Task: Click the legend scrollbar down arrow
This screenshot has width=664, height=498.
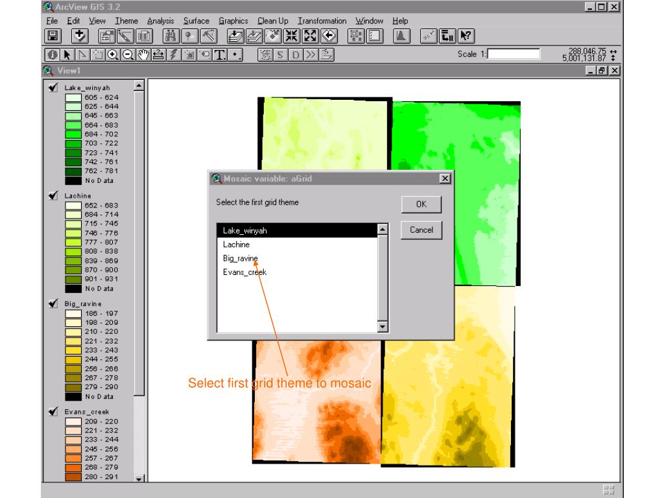Action: (139, 479)
